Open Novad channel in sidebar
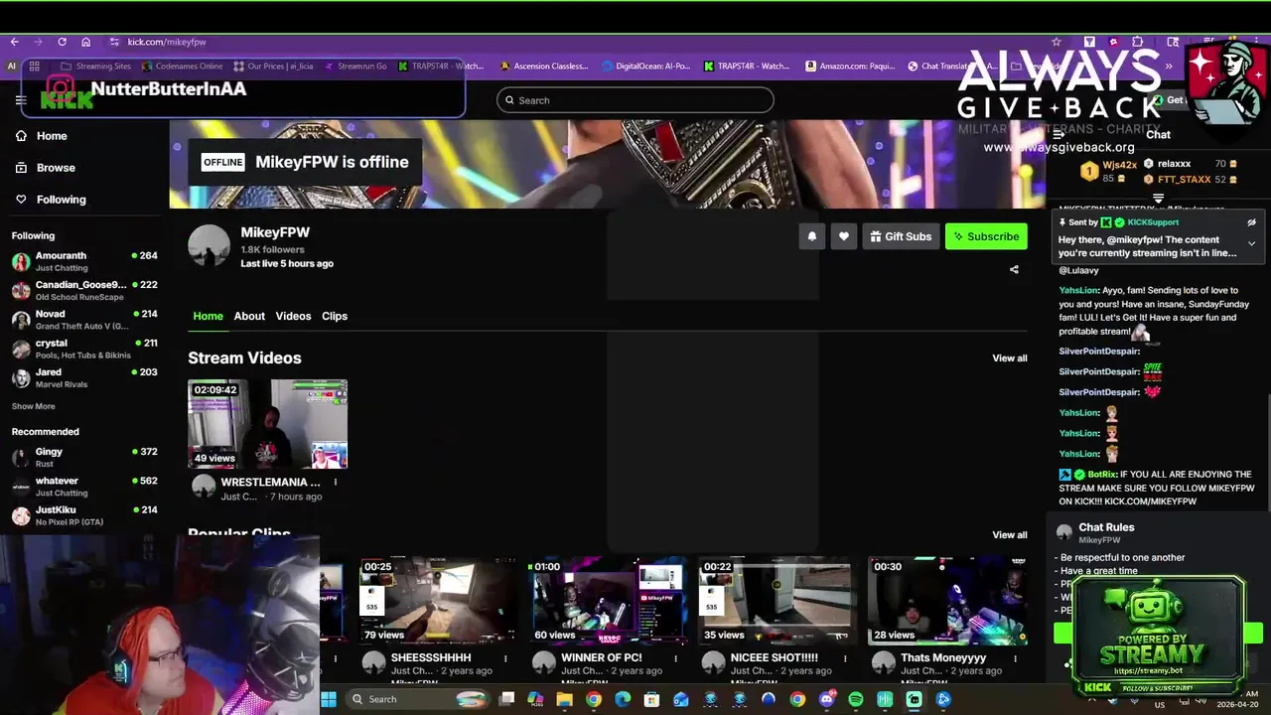Viewport: 1271px width, 715px height. pyautogui.click(x=84, y=320)
